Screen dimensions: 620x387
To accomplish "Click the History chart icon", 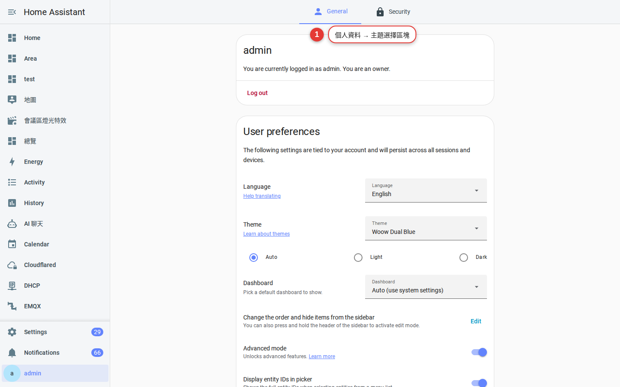I will click(12, 203).
